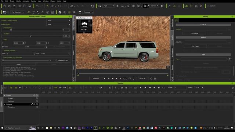This screenshot has height=132, width=235.
Task: Click the link icon on the Camera track
Action: (32, 104)
